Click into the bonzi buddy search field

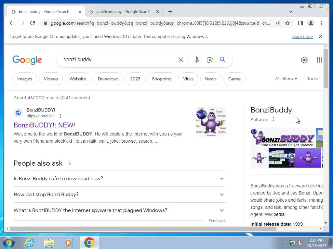tap(119, 60)
